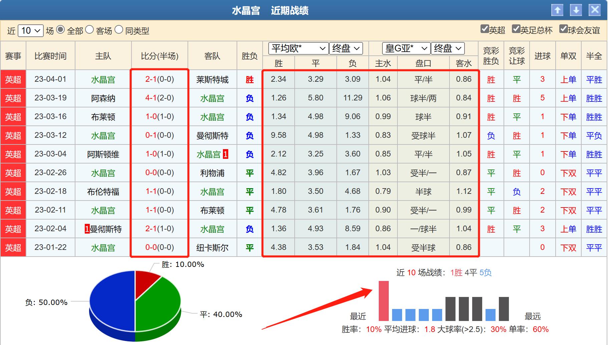Click the downward arrow icon in the title bar

coord(577,10)
